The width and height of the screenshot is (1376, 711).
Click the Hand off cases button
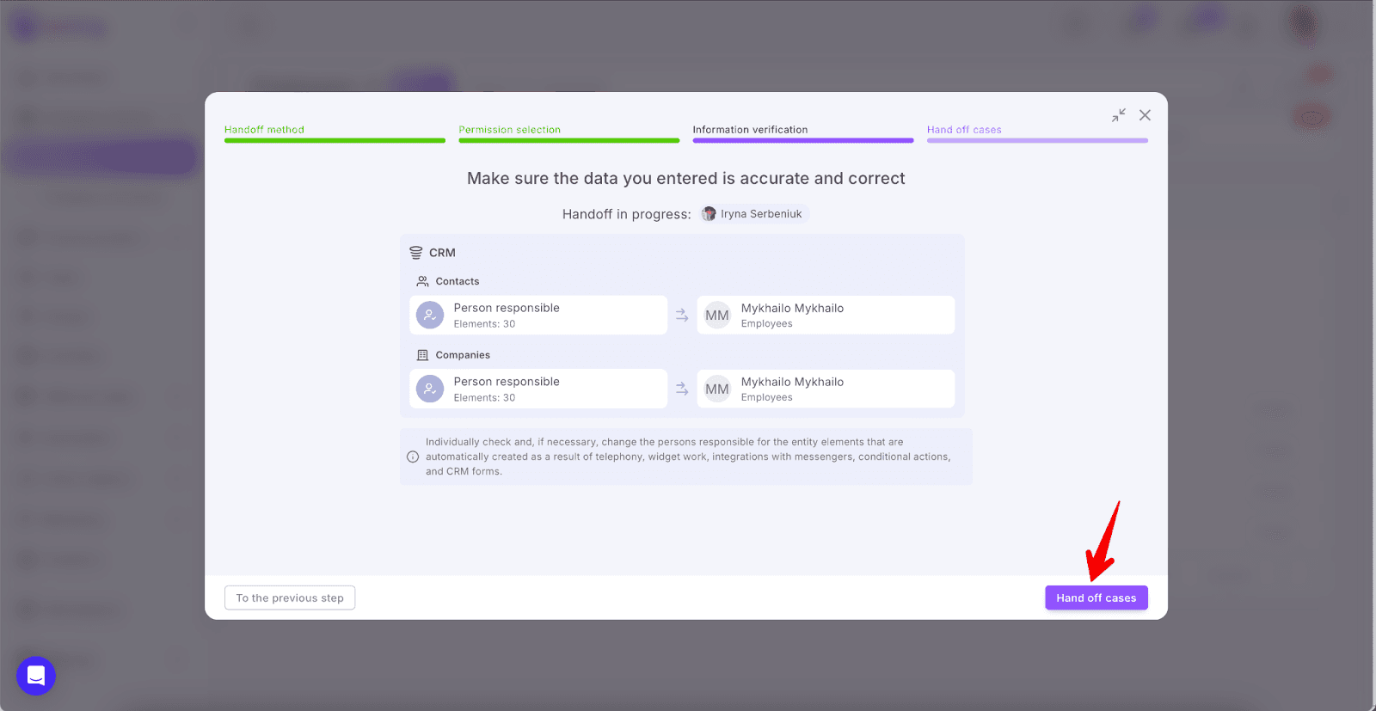click(x=1096, y=598)
